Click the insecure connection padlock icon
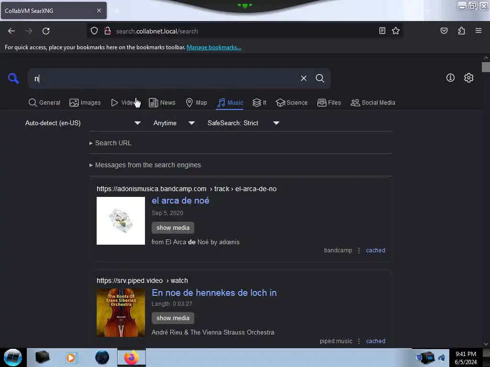 [x=108, y=31]
